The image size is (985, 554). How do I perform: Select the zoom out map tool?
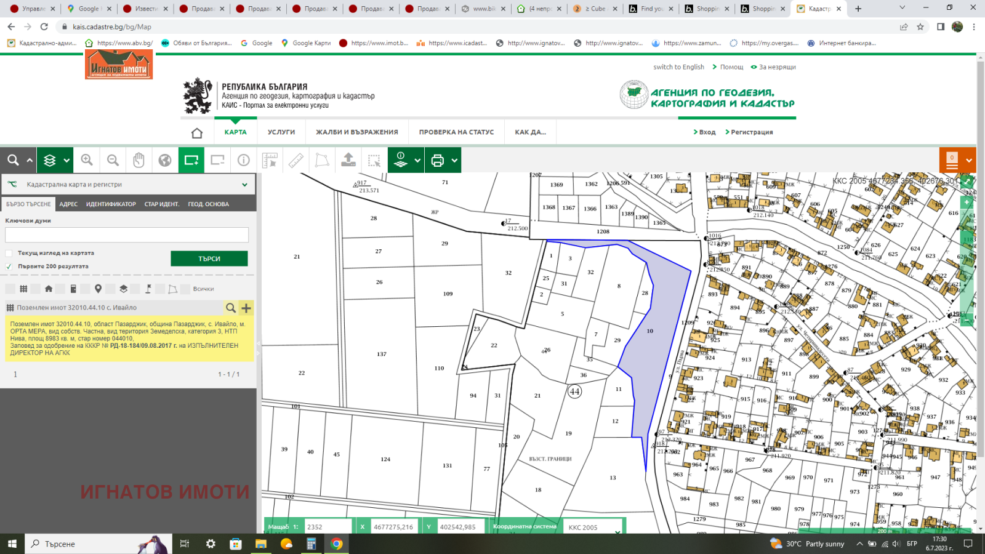point(113,160)
